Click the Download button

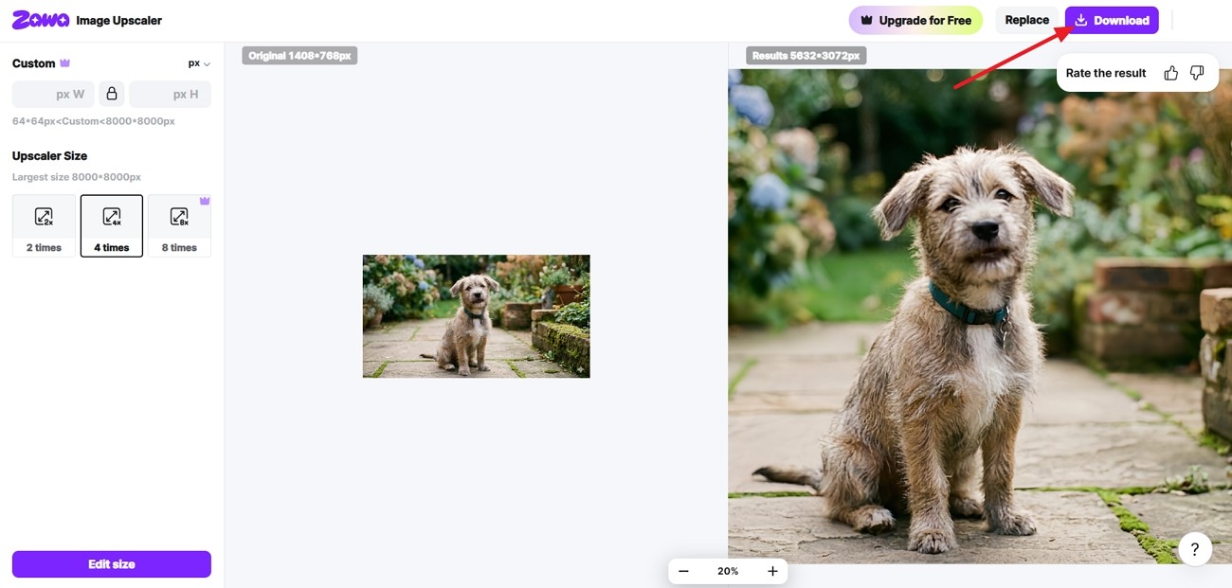[1112, 20]
